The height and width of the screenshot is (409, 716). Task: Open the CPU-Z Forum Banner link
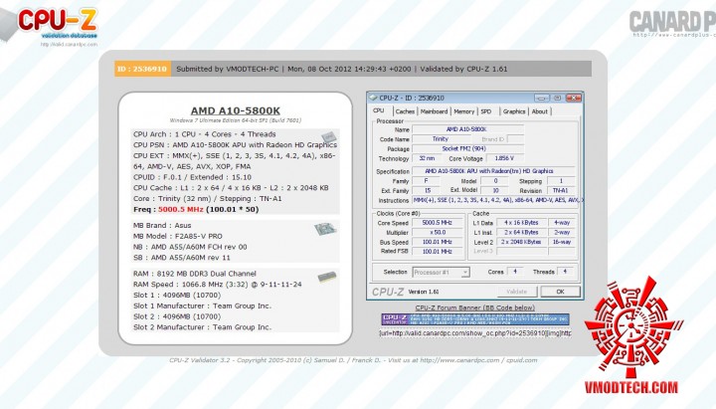click(x=475, y=307)
